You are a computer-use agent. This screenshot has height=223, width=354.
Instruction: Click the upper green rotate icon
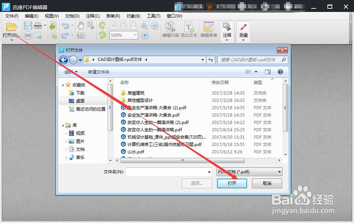(102, 25)
